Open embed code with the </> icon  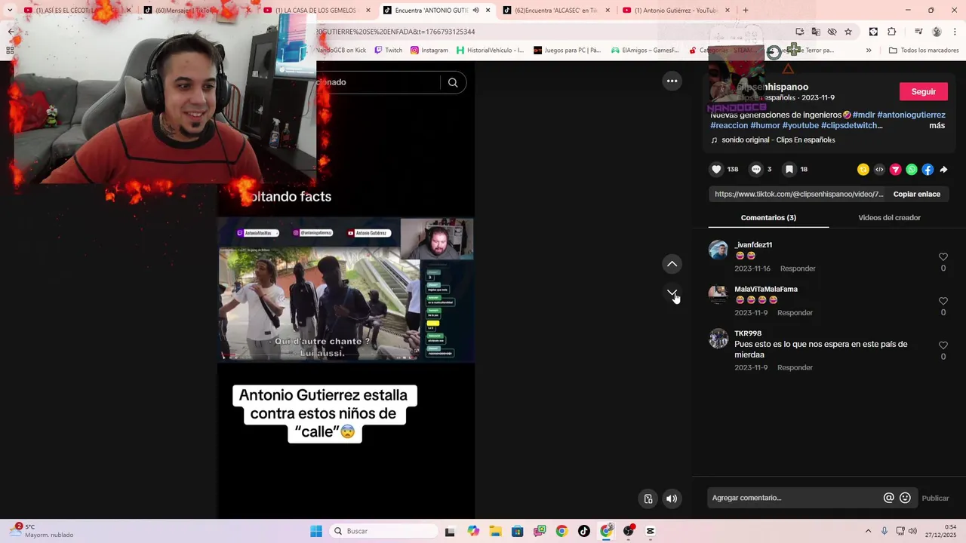pyautogui.click(x=879, y=170)
